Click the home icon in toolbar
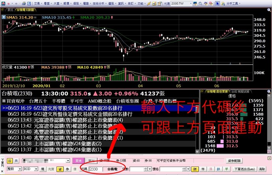Viewport: 272px width, 175px height. [x=3, y=3]
